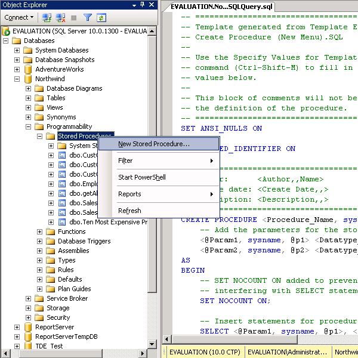Image resolution: width=358 pixels, height=358 pixels.
Task: Click the Northwind database icon
Action: click(28, 79)
